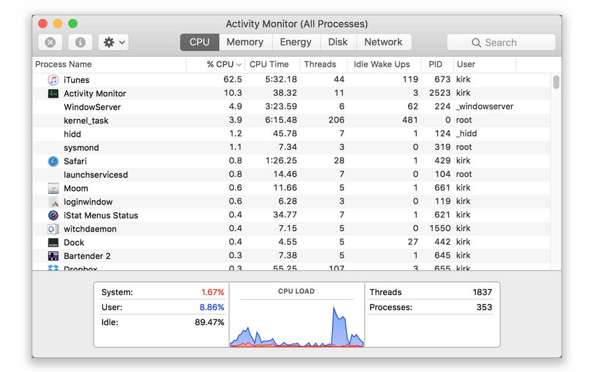Click CPU time 6:15.48 of kernel_task
The width and height of the screenshot is (593, 372).
pos(280,120)
